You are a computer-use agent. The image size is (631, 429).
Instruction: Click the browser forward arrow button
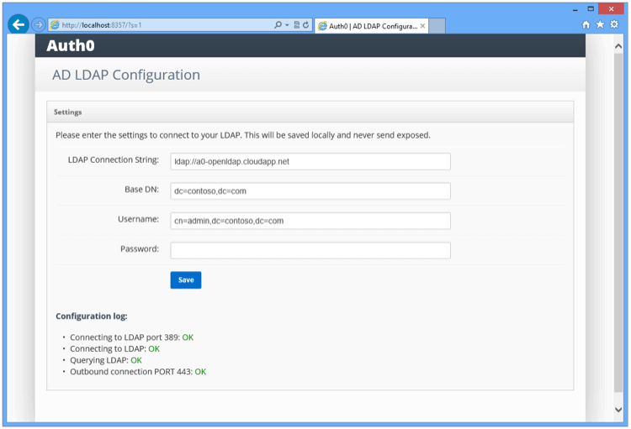pyautogui.click(x=38, y=25)
